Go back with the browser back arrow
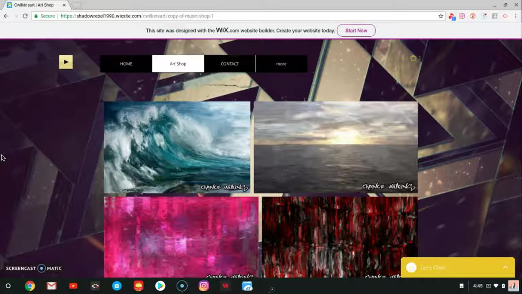 click(6, 16)
